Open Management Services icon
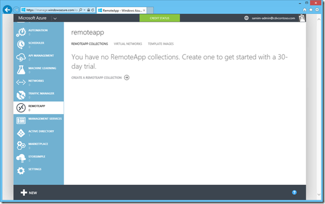This screenshot has height=204, width=325. [21, 120]
